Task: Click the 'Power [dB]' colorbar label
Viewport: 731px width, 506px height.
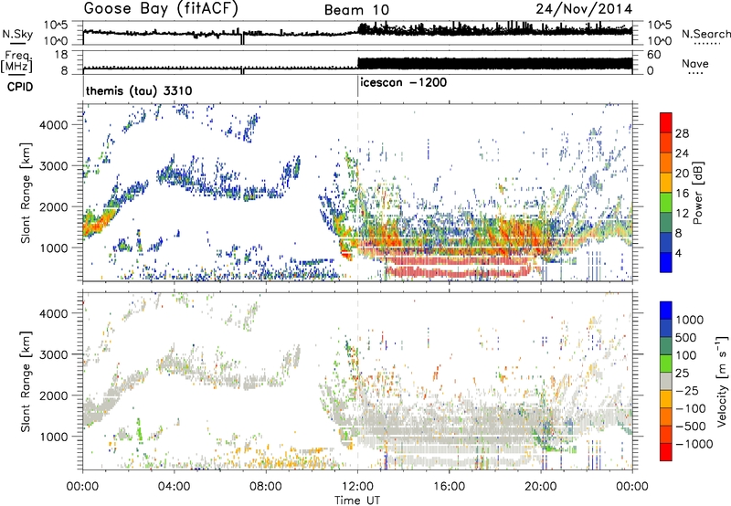Action: click(x=697, y=193)
